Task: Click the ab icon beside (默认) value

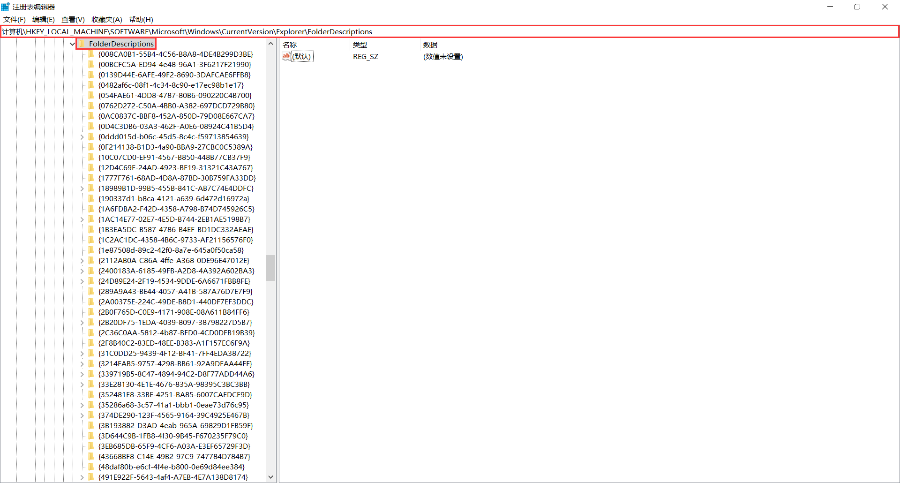Action: (286, 56)
